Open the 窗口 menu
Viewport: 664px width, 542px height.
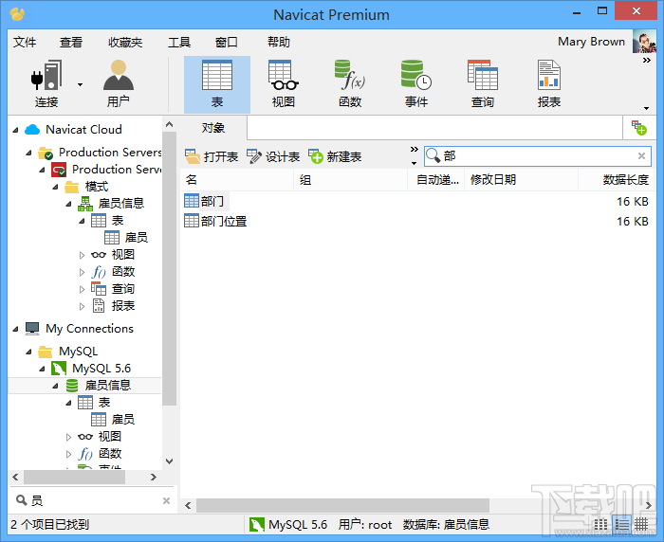coord(227,43)
